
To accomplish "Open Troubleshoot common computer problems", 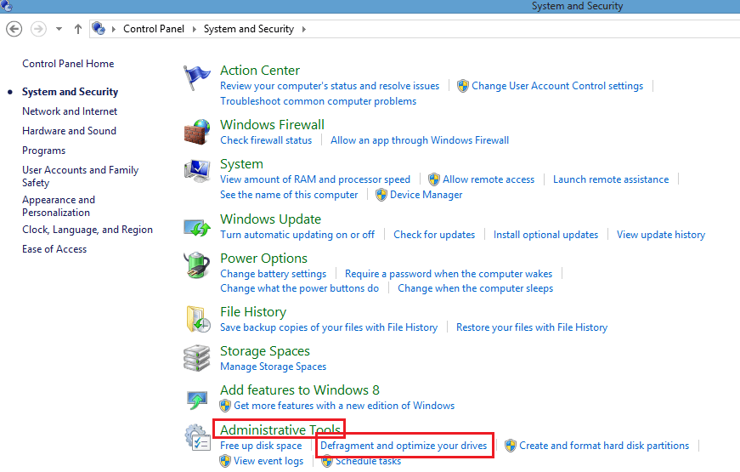I will click(x=318, y=101).
